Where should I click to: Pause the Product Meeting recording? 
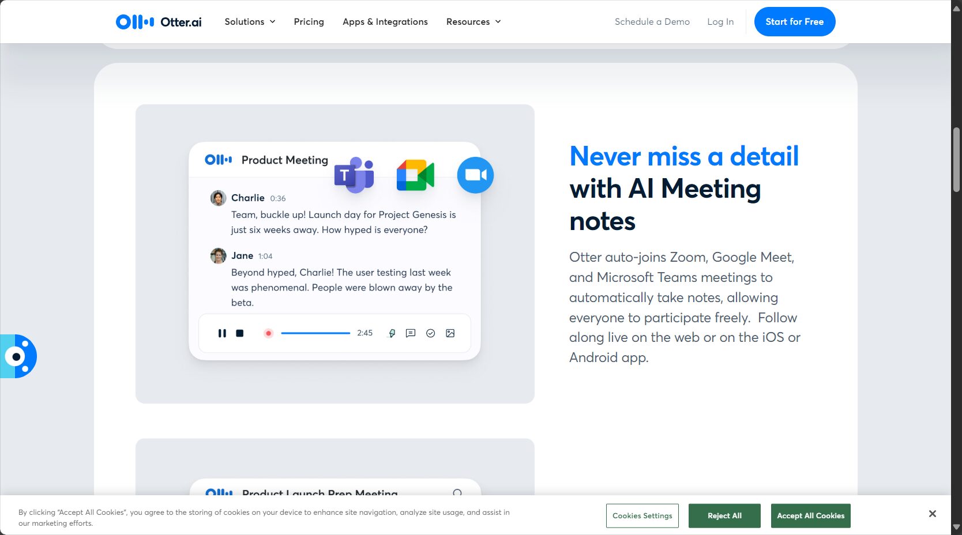click(x=222, y=333)
